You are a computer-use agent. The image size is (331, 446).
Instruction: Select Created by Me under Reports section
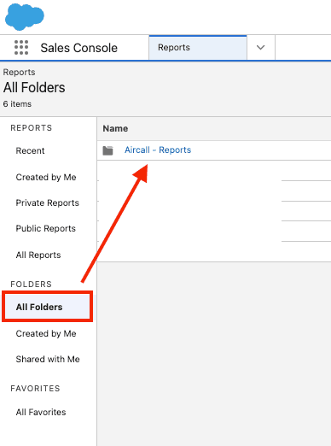pyautogui.click(x=46, y=177)
